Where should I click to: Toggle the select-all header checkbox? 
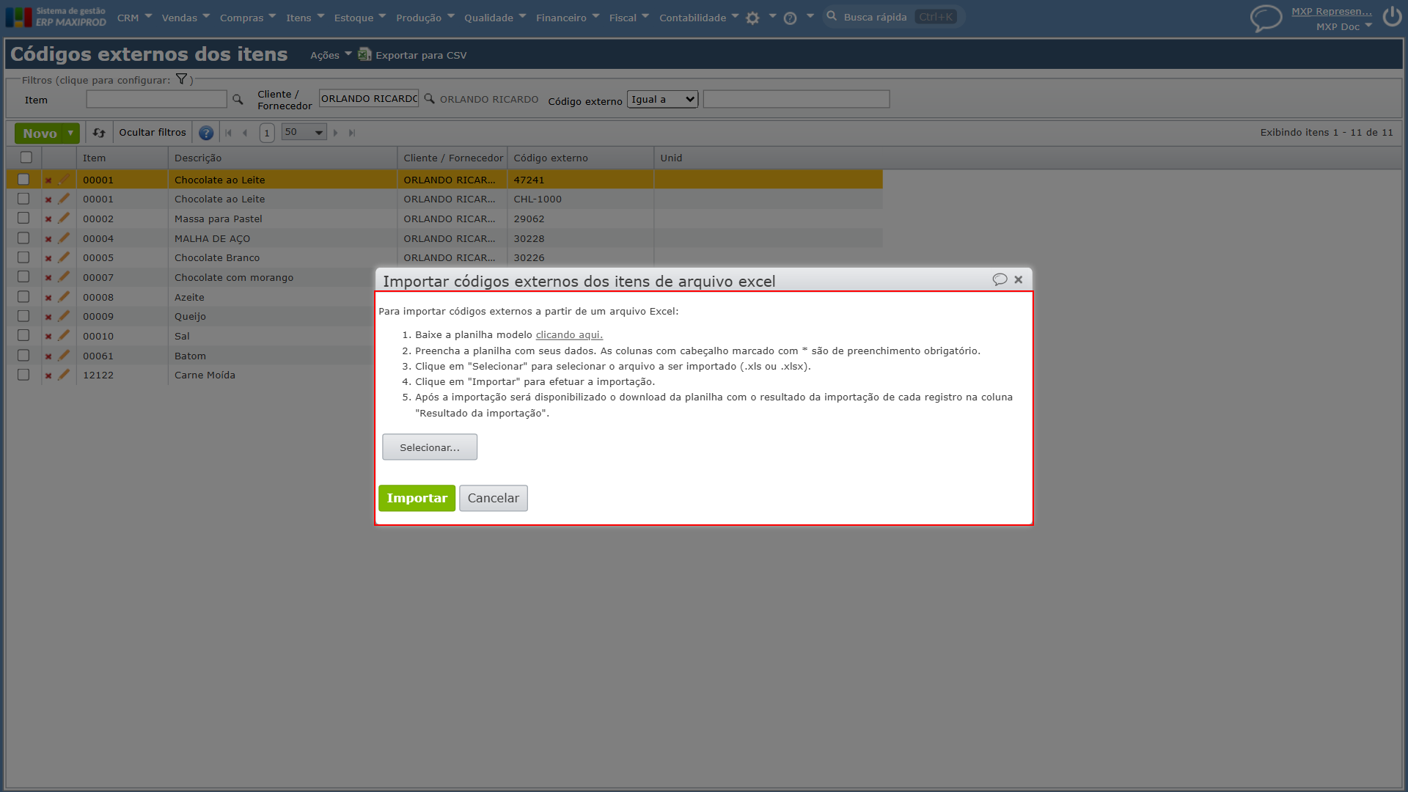point(26,157)
